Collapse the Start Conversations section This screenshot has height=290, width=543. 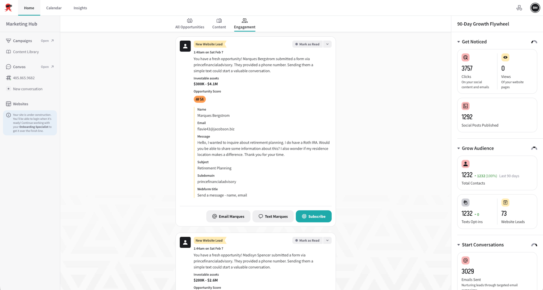pos(459,245)
